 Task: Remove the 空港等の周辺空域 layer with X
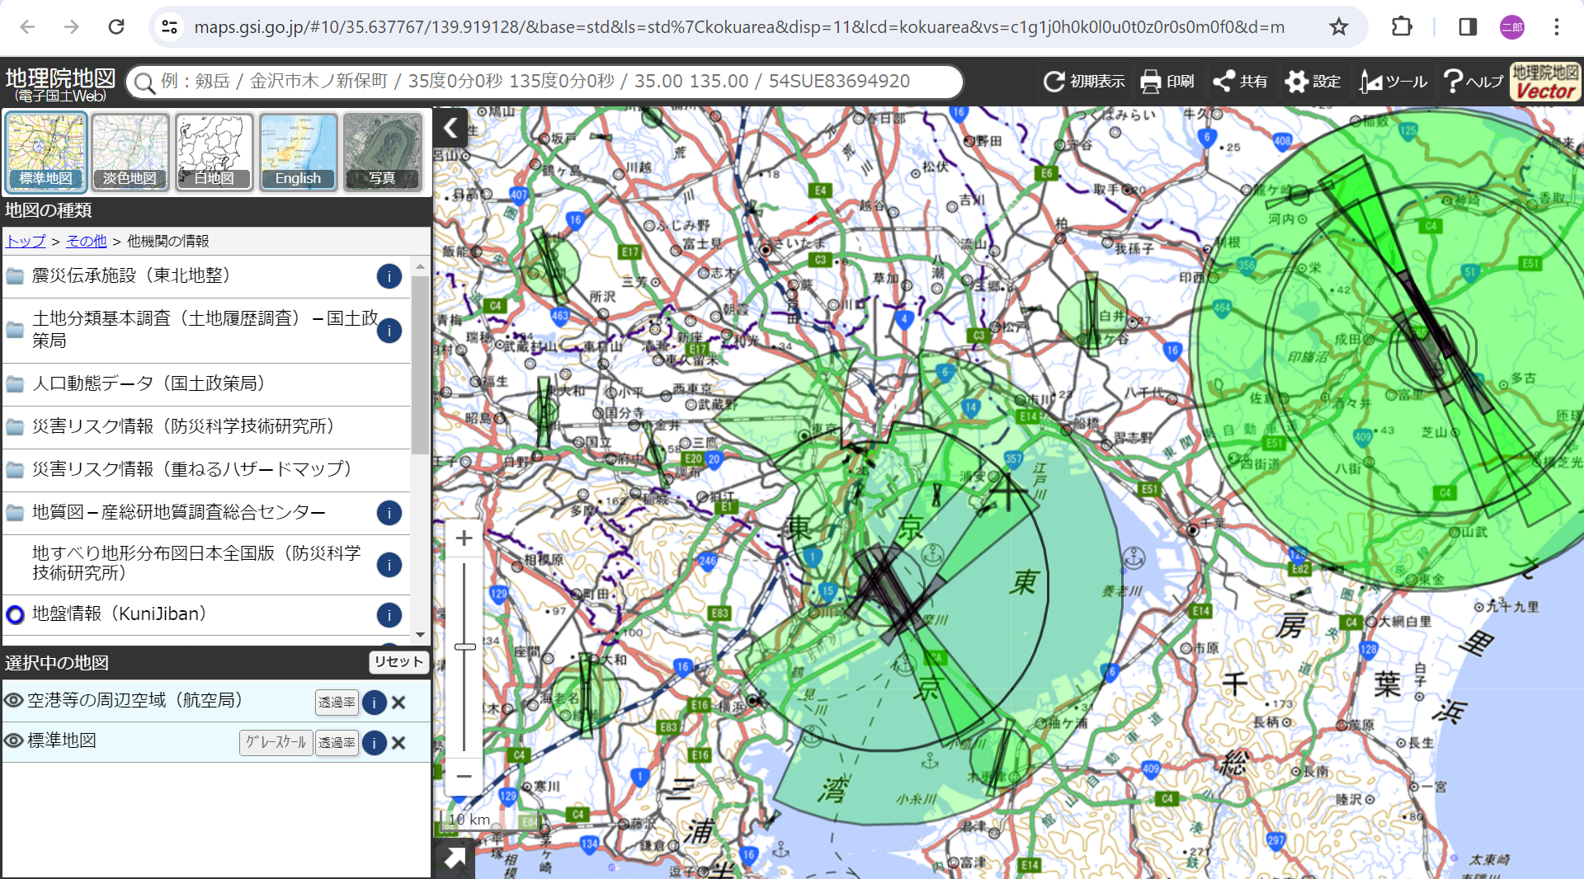click(398, 703)
